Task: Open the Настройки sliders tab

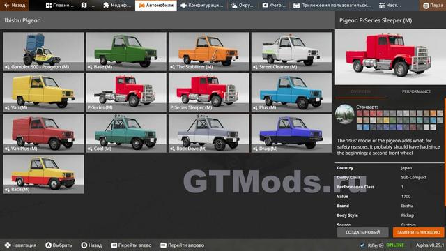Action: [390, 6]
